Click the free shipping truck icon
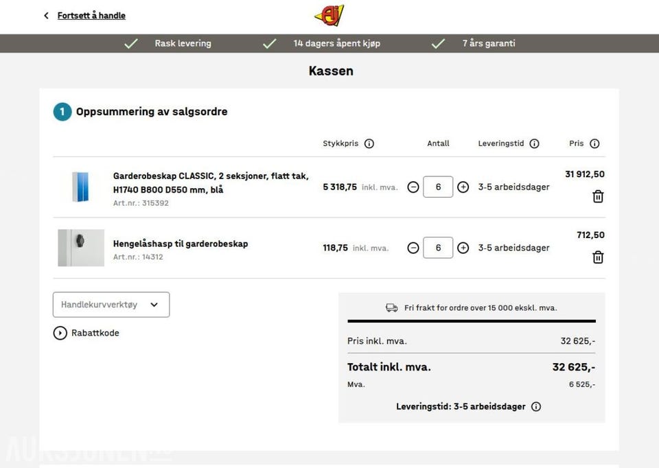This screenshot has width=659, height=468. pos(392,307)
